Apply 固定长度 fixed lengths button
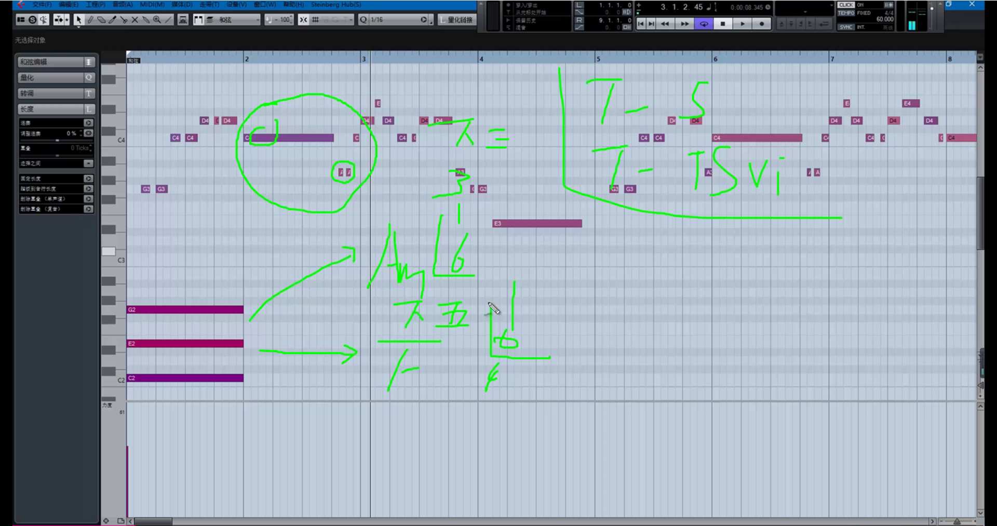The width and height of the screenshot is (997, 526). (88, 179)
